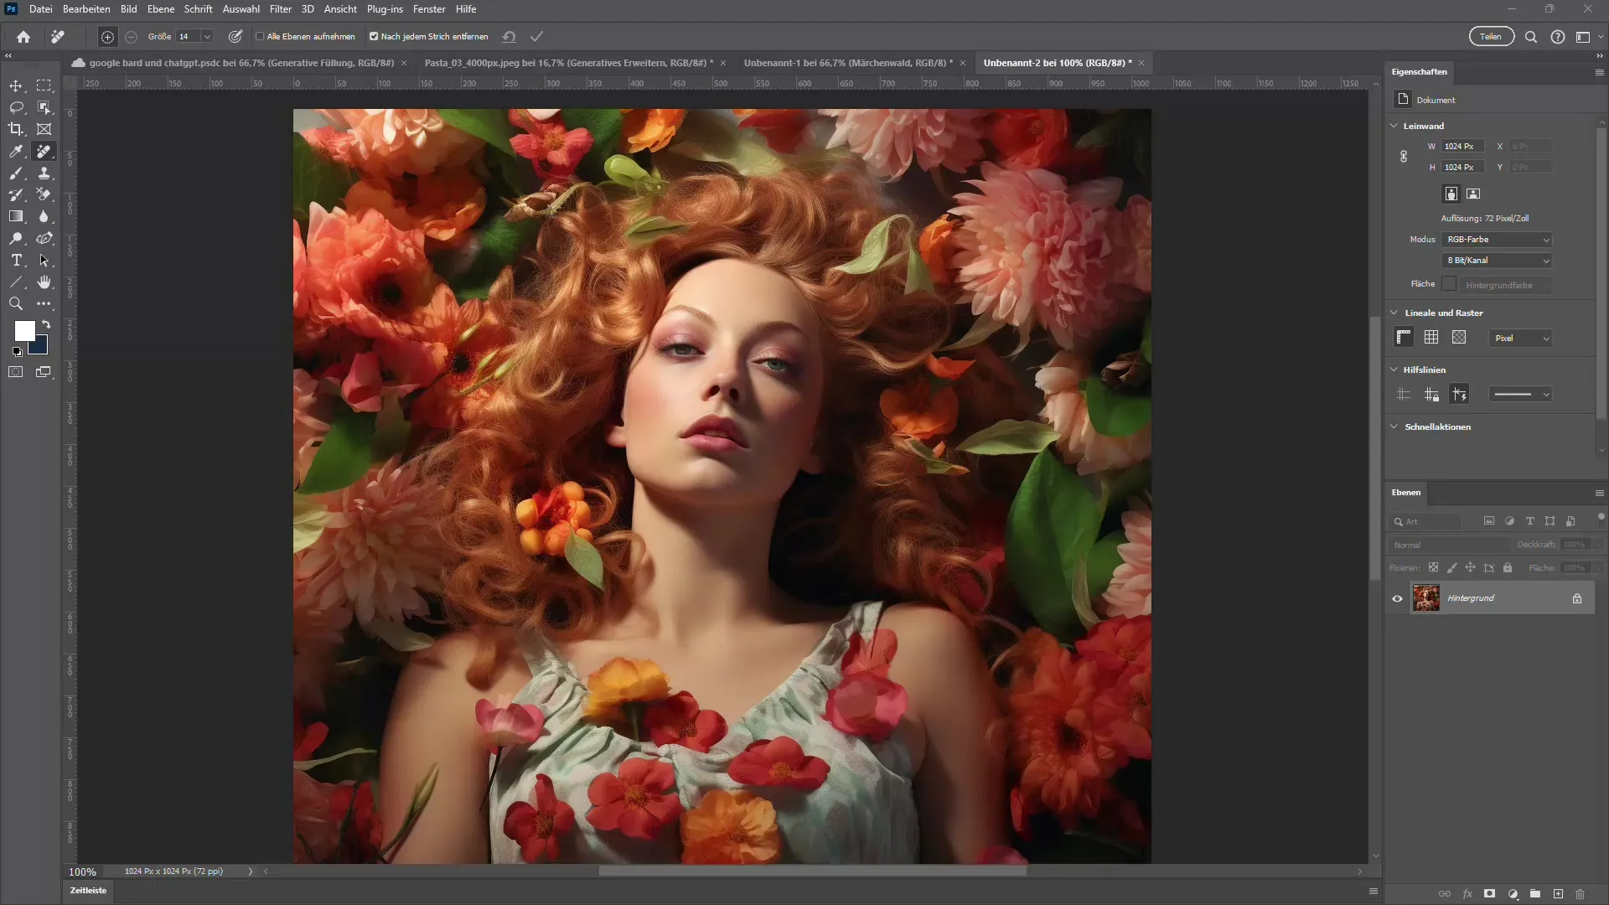This screenshot has height=905, width=1609.
Task: Select the Line tool
Action: point(16,282)
